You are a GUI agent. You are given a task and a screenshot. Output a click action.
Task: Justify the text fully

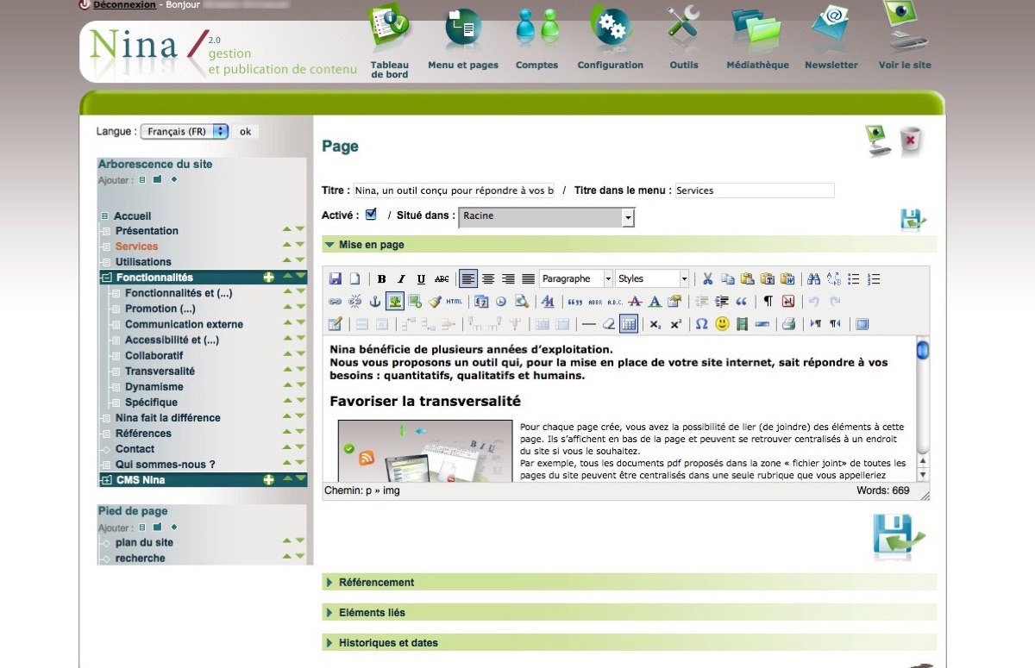click(x=528, y=278)
